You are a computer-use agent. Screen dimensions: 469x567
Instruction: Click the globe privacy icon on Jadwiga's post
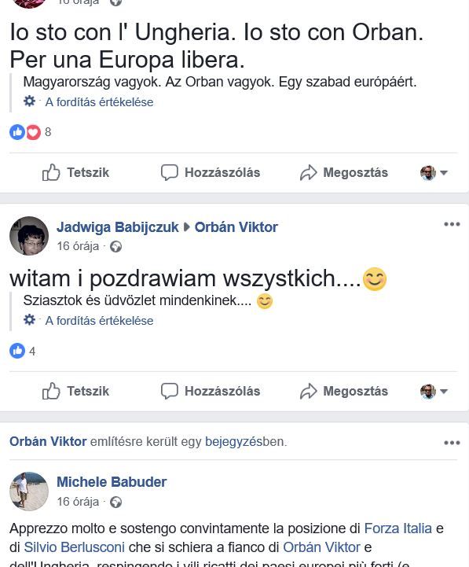pos(115,247)
